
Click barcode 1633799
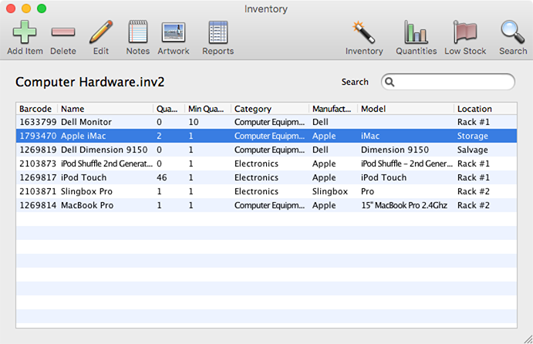(x=38, y=122)
